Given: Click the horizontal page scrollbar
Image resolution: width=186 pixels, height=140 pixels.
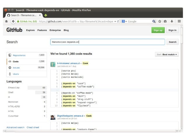Looking at the screenshot, I should [x=91, y=131].
